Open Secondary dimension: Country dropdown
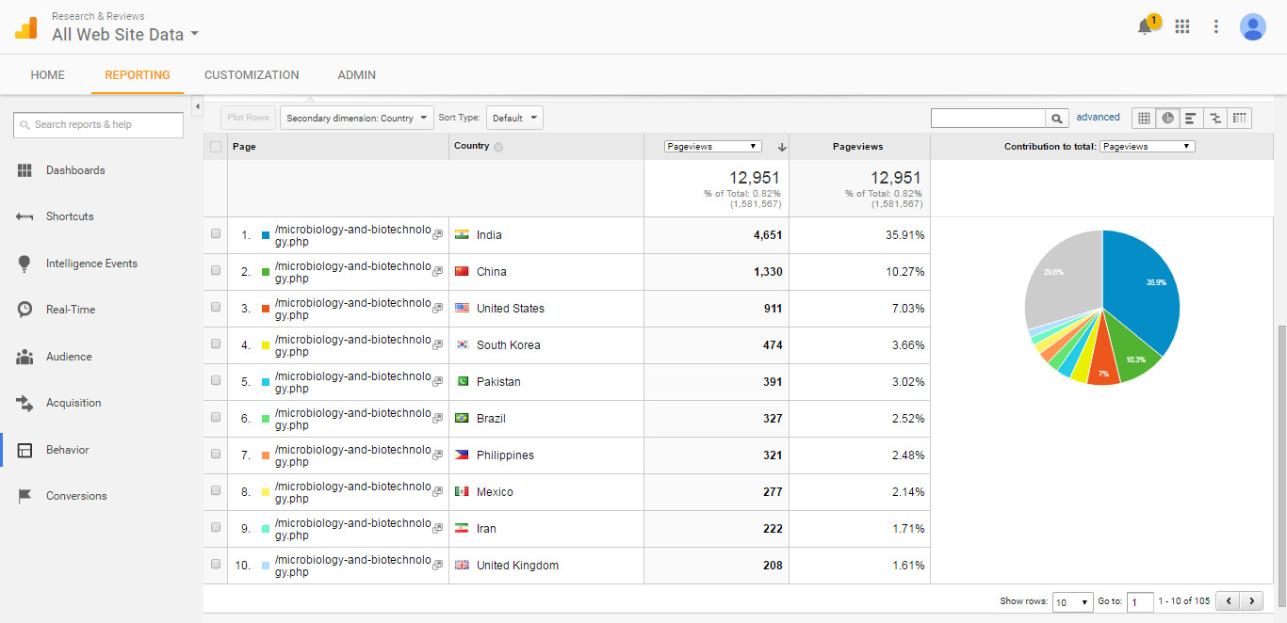 357,118
